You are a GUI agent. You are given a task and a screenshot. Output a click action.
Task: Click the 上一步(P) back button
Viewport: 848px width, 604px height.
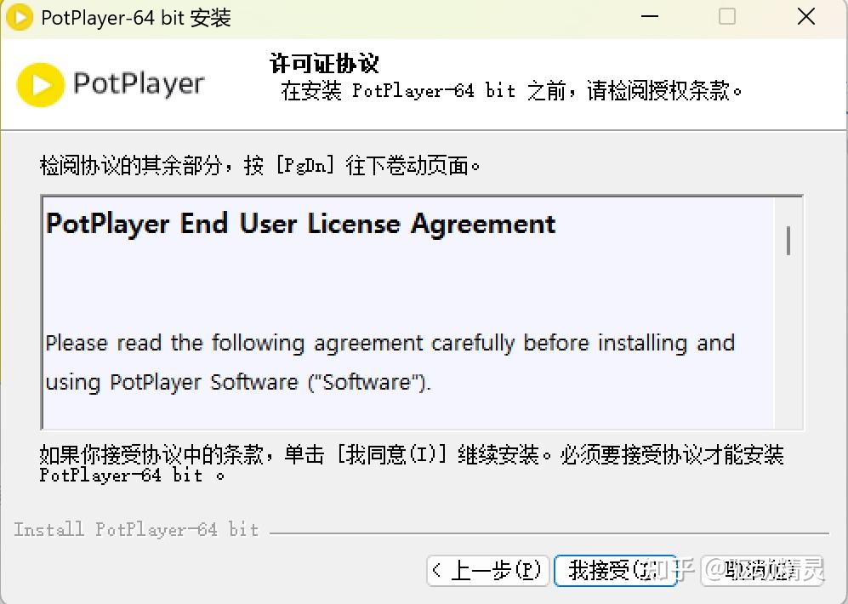(487, 572)
